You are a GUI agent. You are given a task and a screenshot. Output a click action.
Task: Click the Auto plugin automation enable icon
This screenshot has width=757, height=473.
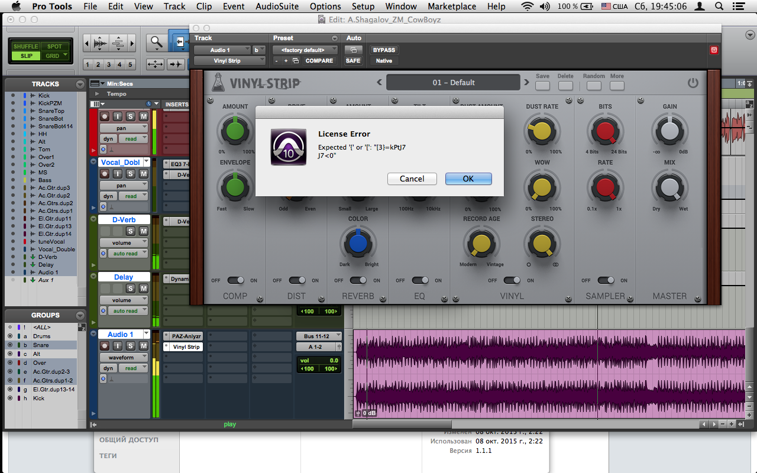coord(353,50)
